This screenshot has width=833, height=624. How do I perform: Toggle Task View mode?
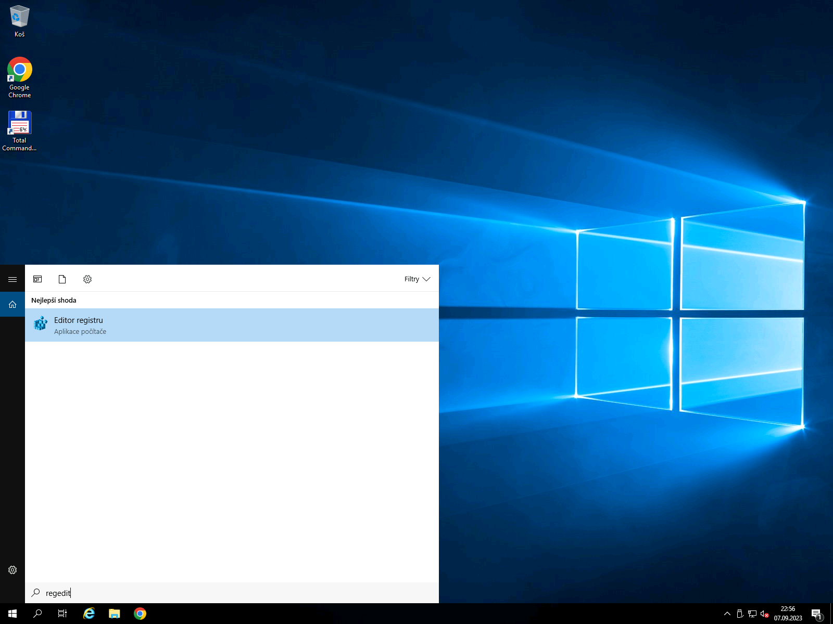point(62,614)
